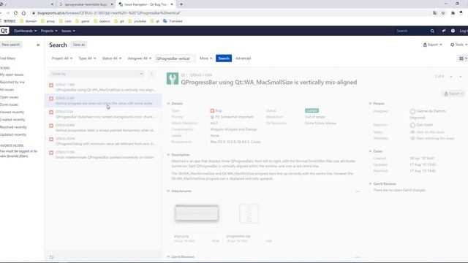The image size is (468, 263).
Task: Select My open issues filter
Action: pos(12,75)
